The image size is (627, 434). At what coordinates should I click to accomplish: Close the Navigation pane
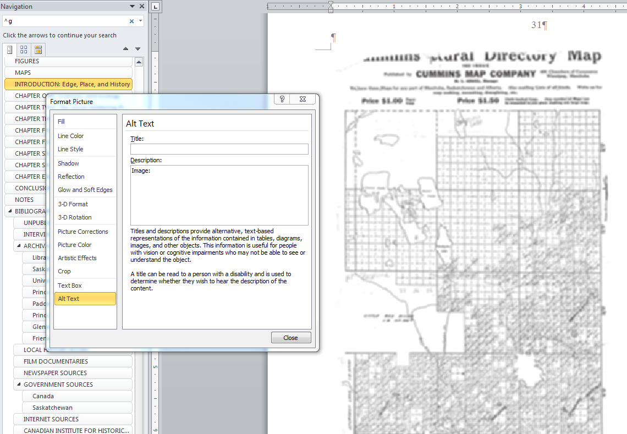(141, 6)
